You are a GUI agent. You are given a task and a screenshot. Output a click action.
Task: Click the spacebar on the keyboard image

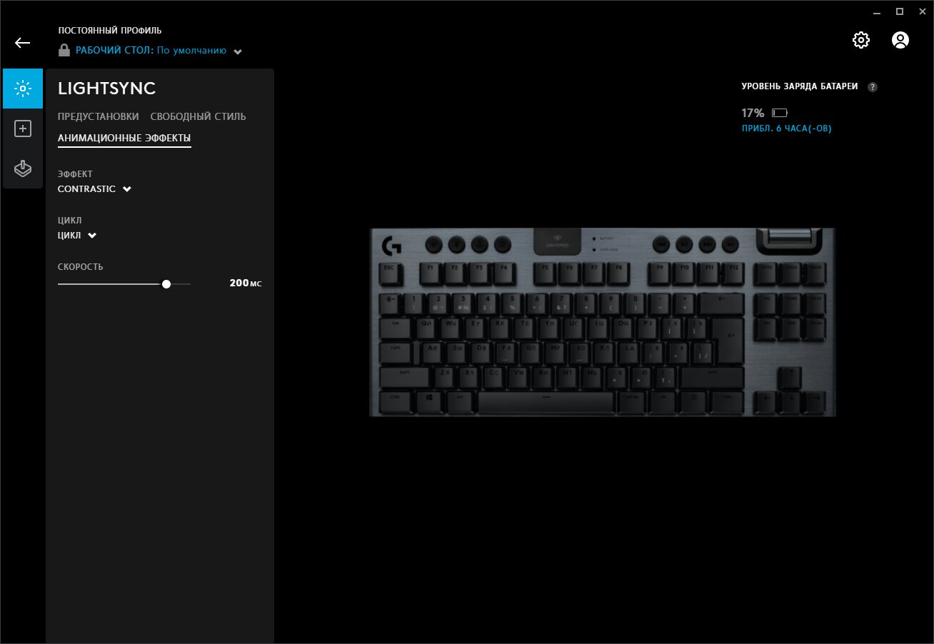[546, 402]
